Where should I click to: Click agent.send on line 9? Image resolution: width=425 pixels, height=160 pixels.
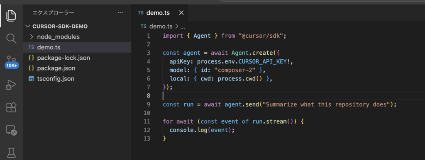click(x=242, y=104)
